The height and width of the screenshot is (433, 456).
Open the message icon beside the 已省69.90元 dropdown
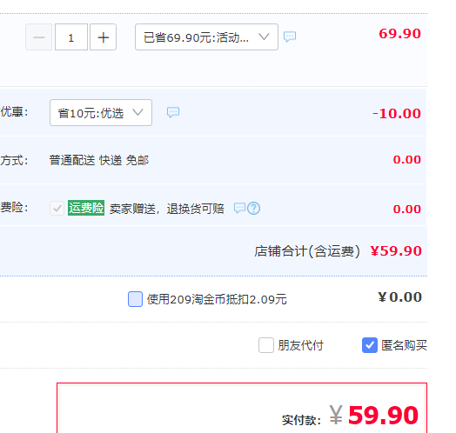[x=290, y=37]
